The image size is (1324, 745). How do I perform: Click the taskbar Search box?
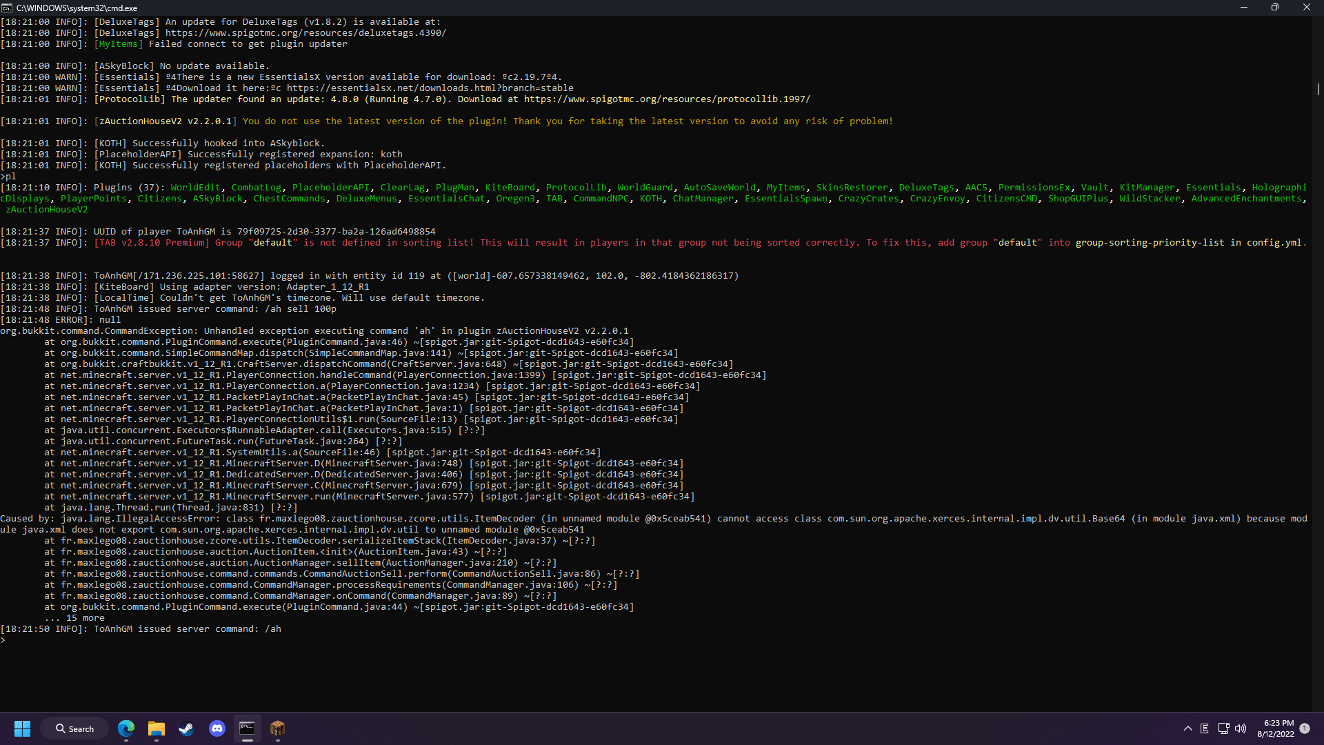[74, 728]
